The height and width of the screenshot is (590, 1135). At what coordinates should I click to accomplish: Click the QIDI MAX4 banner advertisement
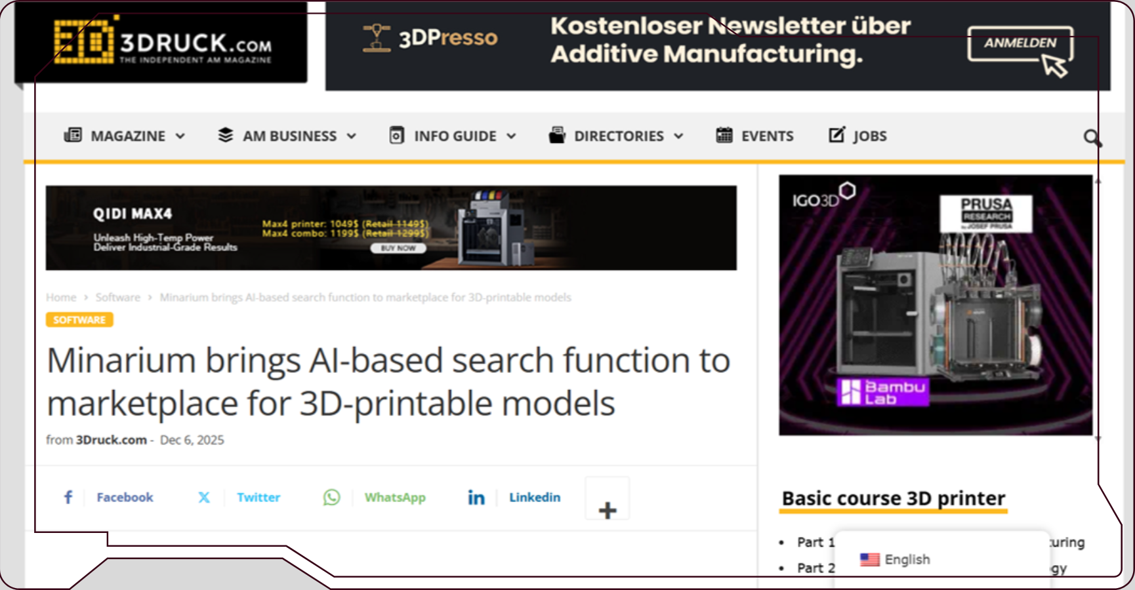pyautogui.click(x=391, y=228)
